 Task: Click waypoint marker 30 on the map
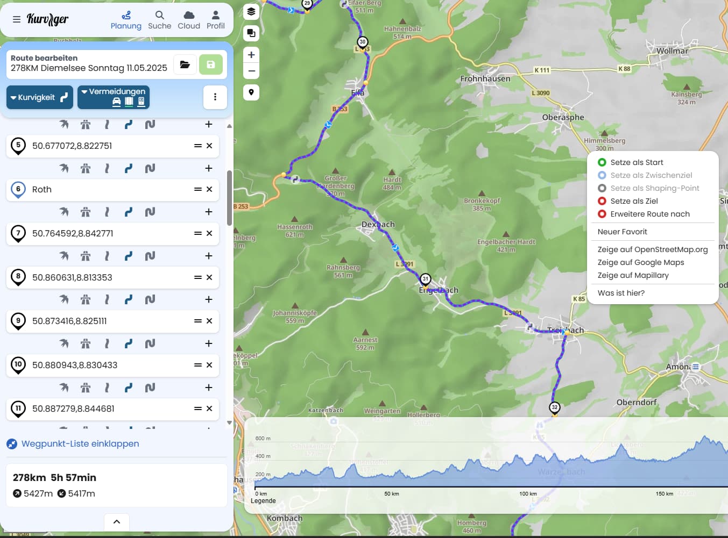pyautogui.click(x=363, y=42)
